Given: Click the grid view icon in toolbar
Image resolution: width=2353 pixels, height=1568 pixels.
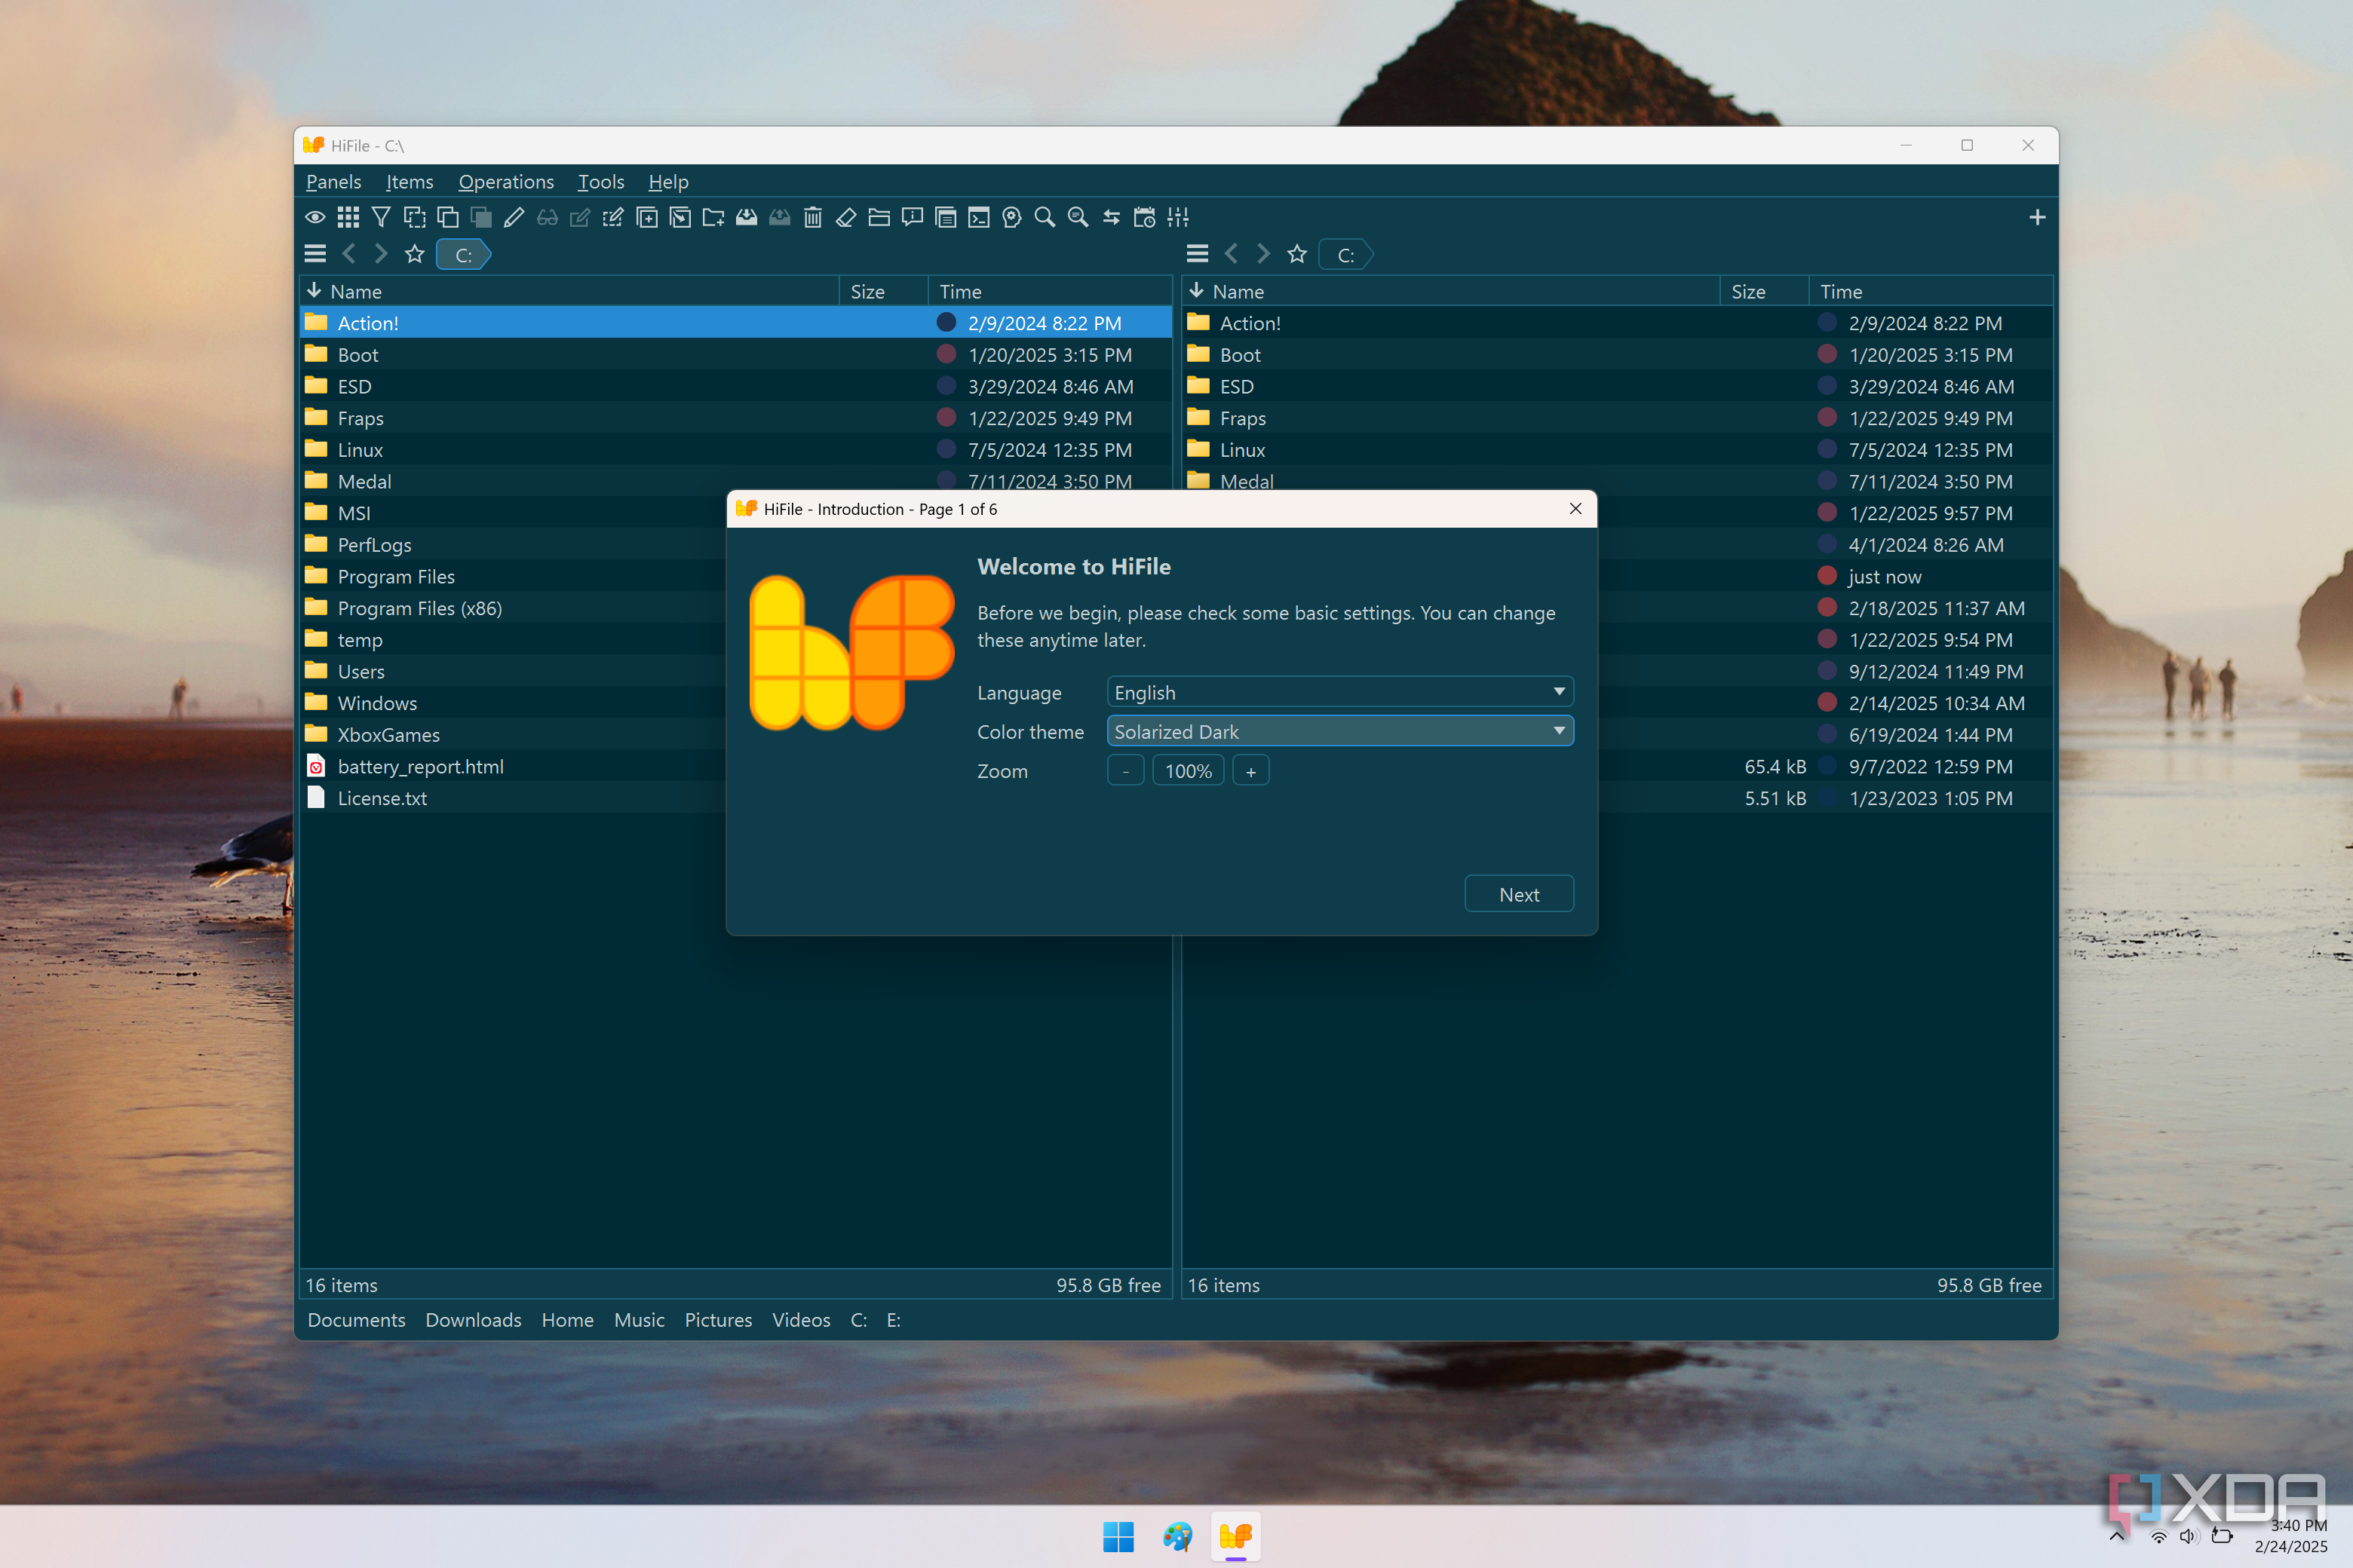Looking at the screenshot, I should click(x=348, y=217).
